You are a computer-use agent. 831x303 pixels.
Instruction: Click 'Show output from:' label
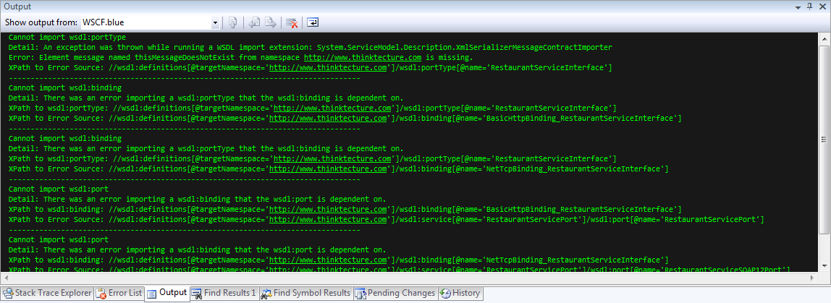click(x=41, y=22)
